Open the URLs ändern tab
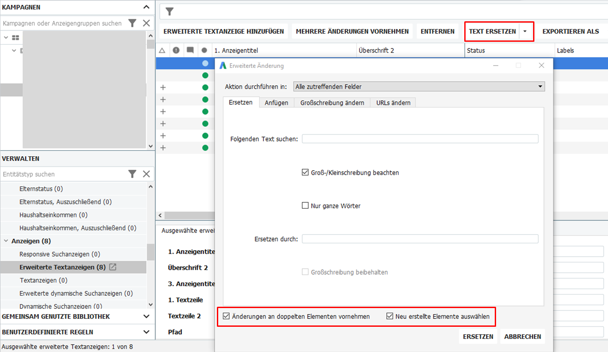Screen dimensions: 608x352 tap(392, 102)
